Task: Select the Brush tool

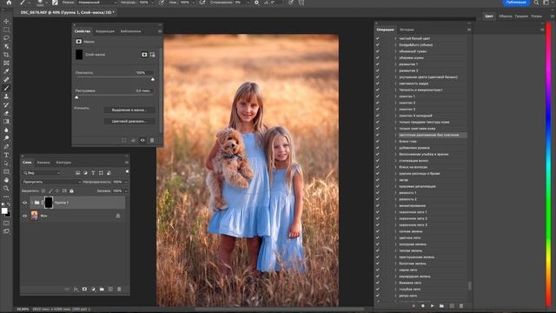Action: [x=6, y=88]
